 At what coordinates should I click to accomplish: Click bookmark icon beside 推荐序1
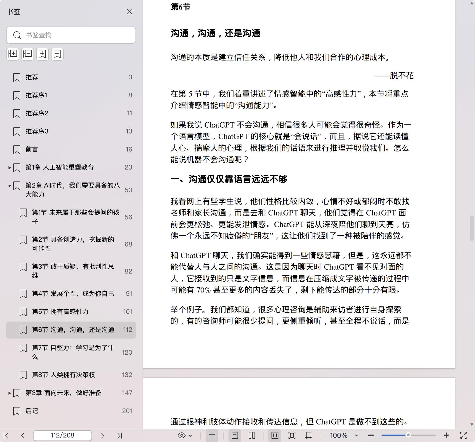coord(17,95)
